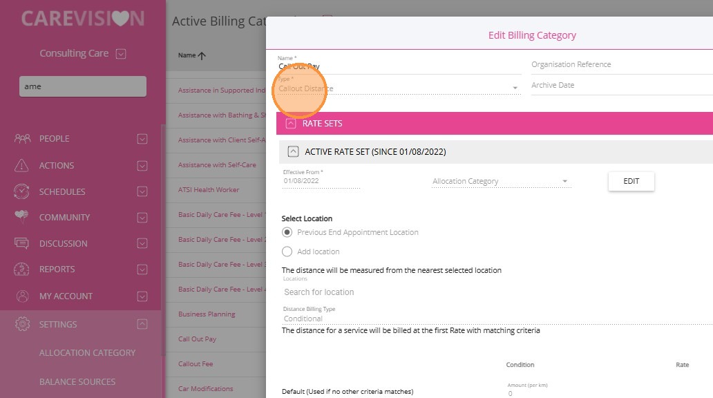Viewport: 713px width, 398px height.
Task: Sort the list by Name column
Action: pos(191,55)
